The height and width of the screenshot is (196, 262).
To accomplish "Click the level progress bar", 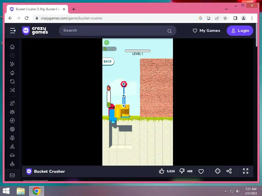I will pyautogui.click(x=138, y=51).
